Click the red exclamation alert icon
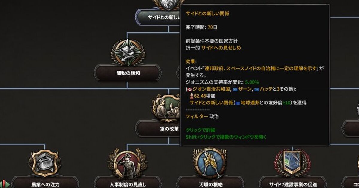359x188 pixels. pos(4,184)
